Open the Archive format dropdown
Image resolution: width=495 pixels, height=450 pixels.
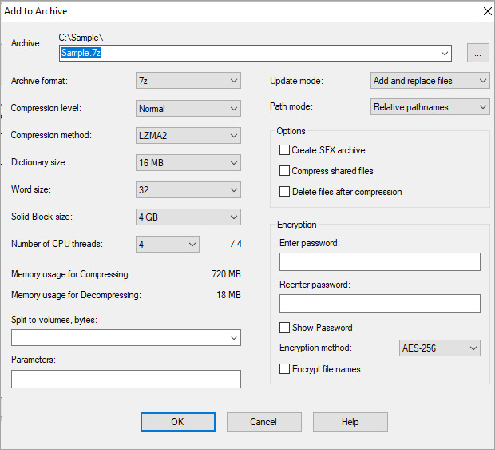188,81
